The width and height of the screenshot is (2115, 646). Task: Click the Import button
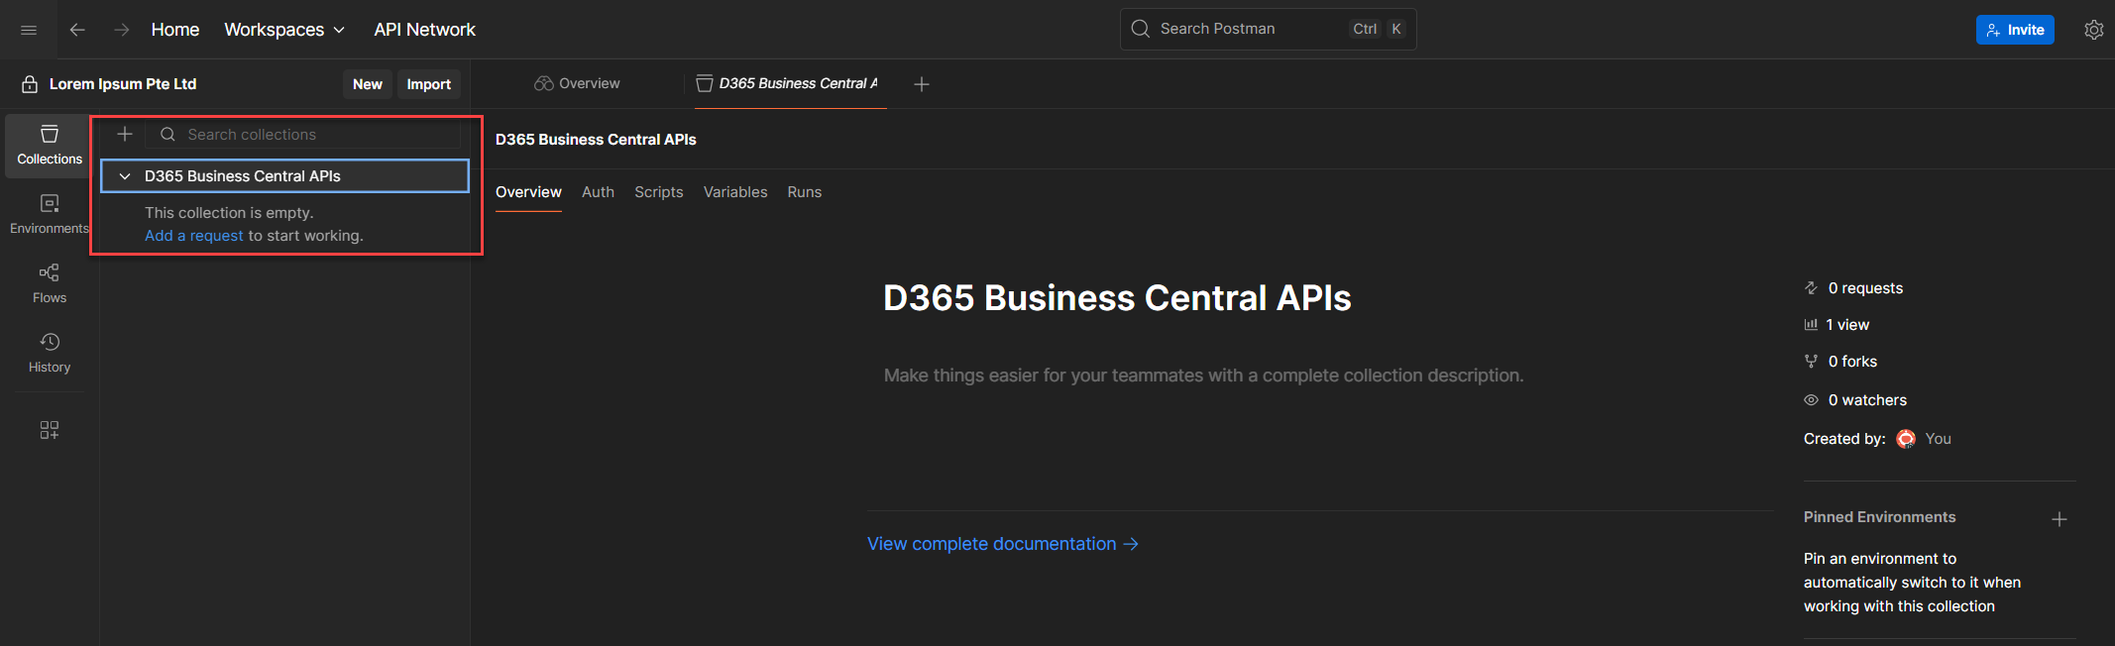429,84
